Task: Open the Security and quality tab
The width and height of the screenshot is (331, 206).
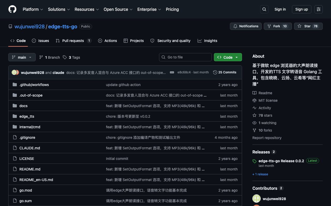Action: click(170, 41)
